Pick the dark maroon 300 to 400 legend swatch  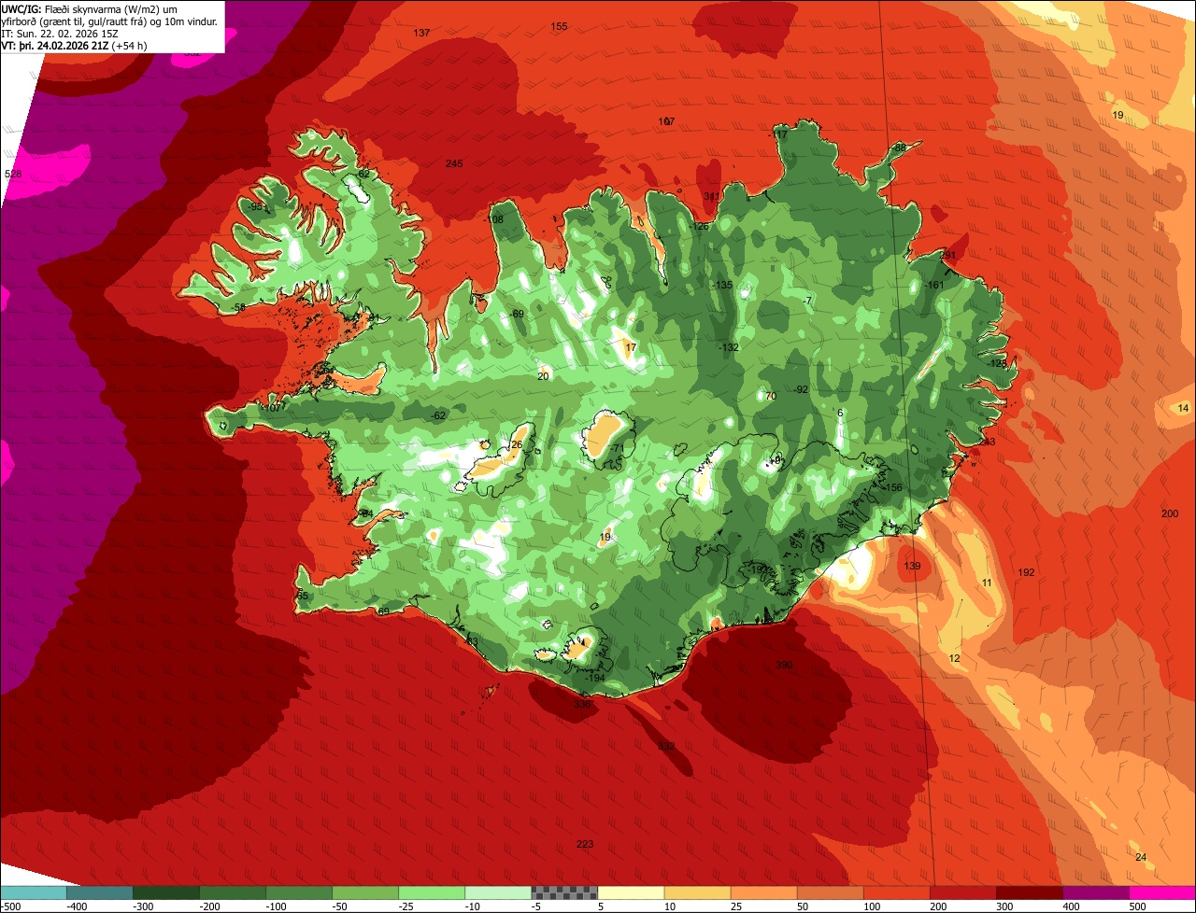1029,892
